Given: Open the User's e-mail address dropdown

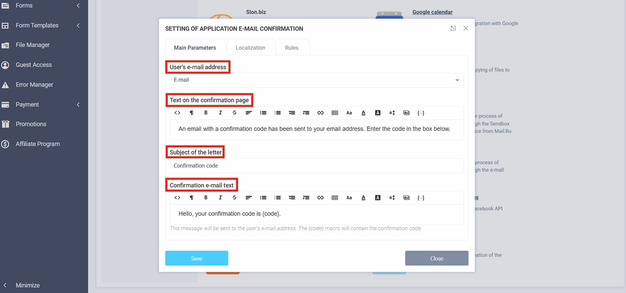Looking at the screenshot, I should pos(317,80).
